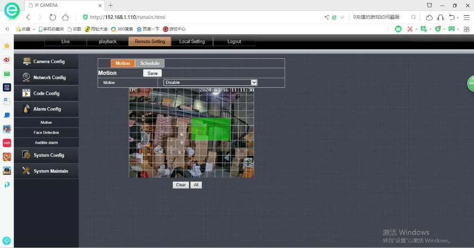The image size is (474, 248).
Task: Clear the motion detection grid
Action: 181,185
